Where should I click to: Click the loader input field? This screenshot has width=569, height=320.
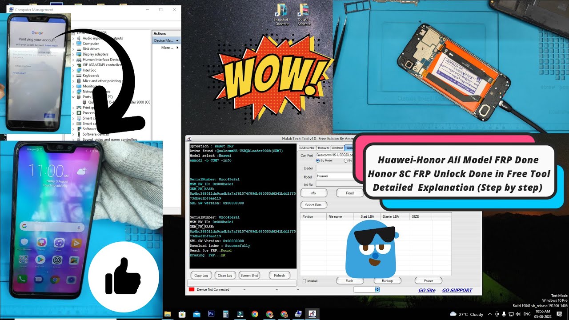(335, 168)
